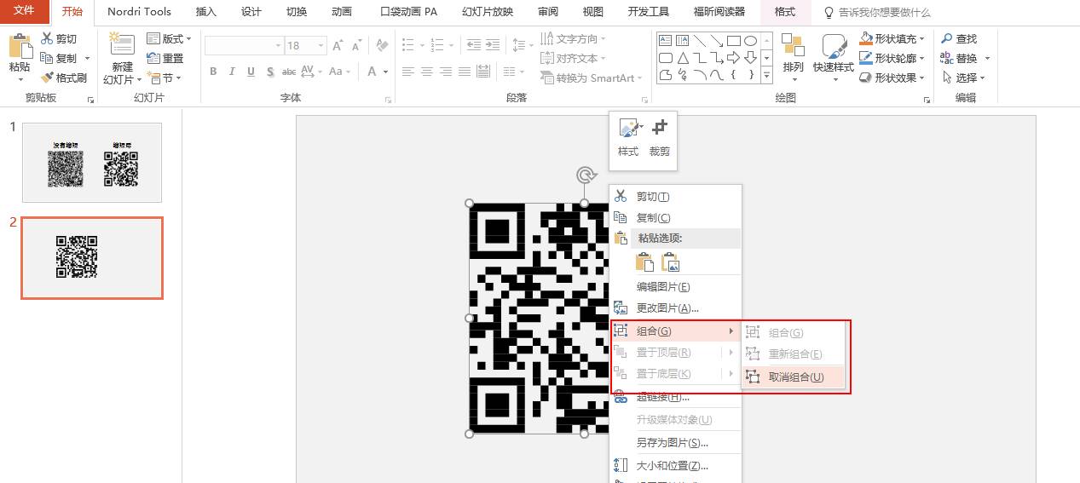The width and height of the screenshot is (1080, 483).
Task: Click the Cut (剪切) scissors button
Action: (x=59, y=38)
